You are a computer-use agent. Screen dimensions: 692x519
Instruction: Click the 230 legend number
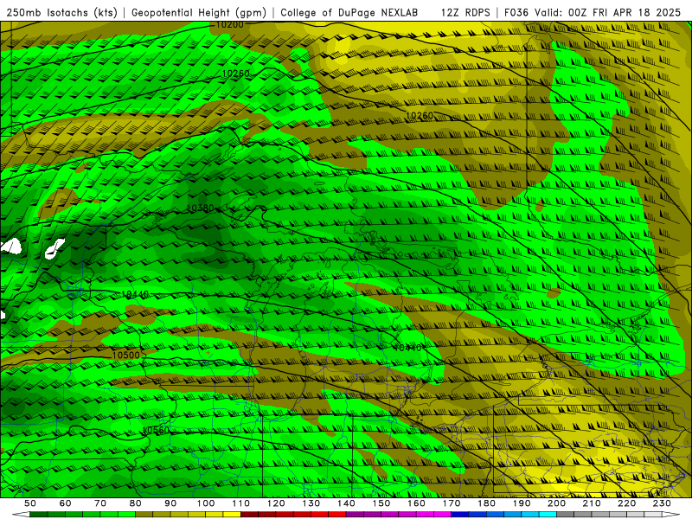tap(662, 503)
